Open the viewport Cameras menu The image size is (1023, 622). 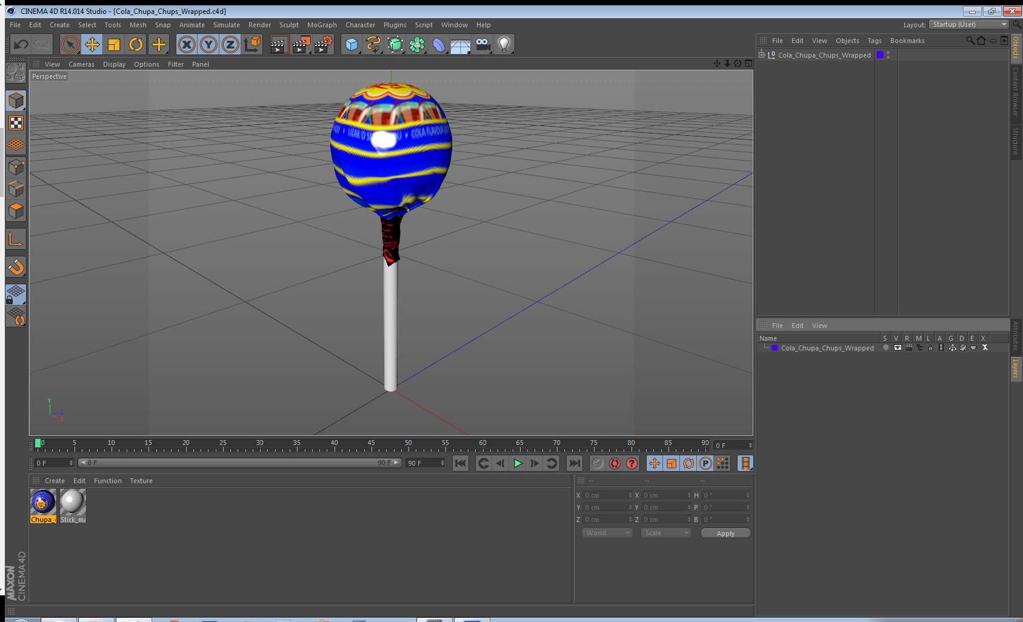click(81, 64)
